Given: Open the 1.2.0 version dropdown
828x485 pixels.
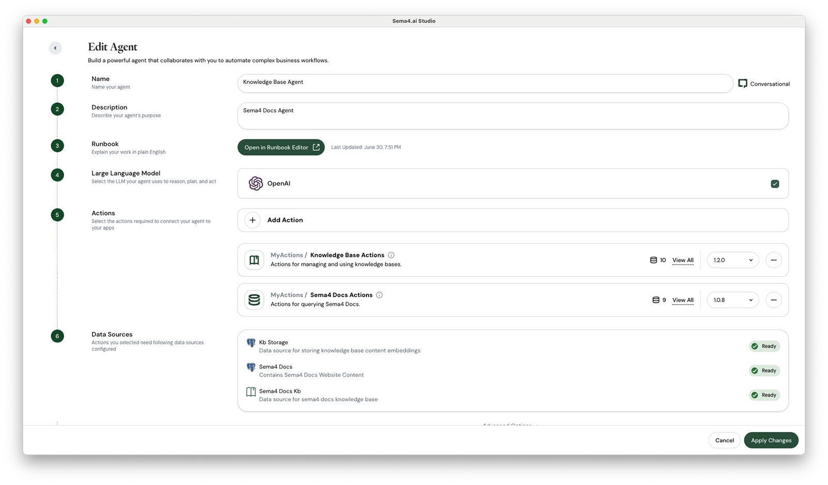Looking at the screenshot, I should [x=732, y=260].
